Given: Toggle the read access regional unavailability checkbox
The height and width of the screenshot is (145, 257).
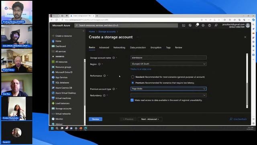Looking at the screenshot, I should pyautogui.click(x=132, y=100).
